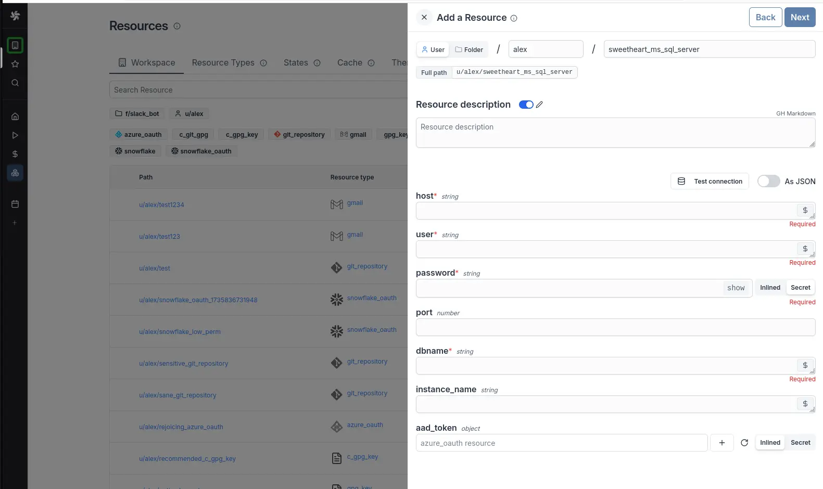The width and height of the screenshot is (823, 489).
Task: Click the refresh icon next to aad_token
Action: 744,443
